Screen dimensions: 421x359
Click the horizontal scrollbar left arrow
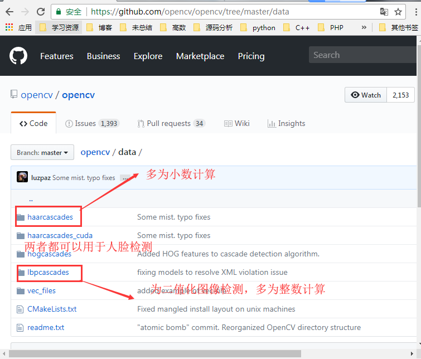pyautogui.click(x=4, y=353)
